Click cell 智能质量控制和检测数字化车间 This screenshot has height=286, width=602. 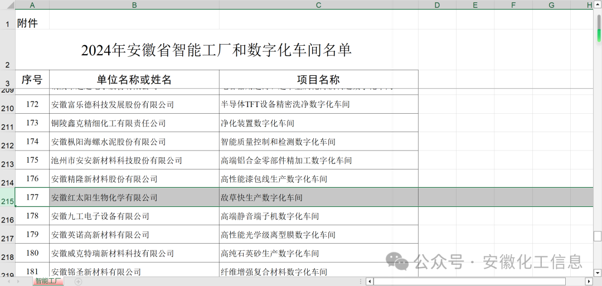319,141
